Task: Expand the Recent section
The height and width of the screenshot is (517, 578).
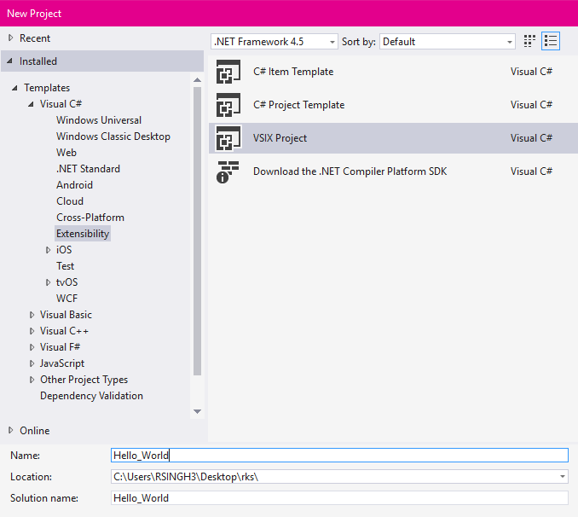Action: [11, 38]
